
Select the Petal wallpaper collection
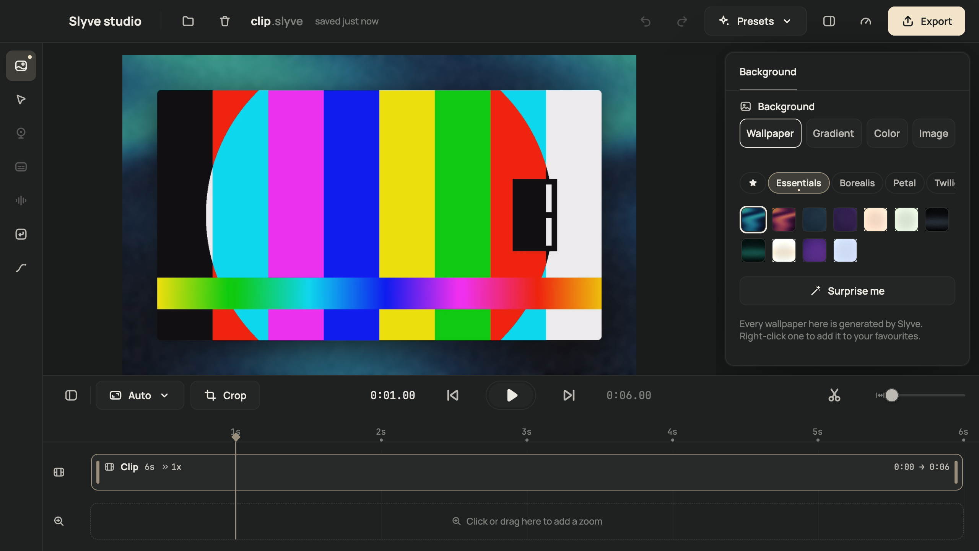click(x=904, y=183)
